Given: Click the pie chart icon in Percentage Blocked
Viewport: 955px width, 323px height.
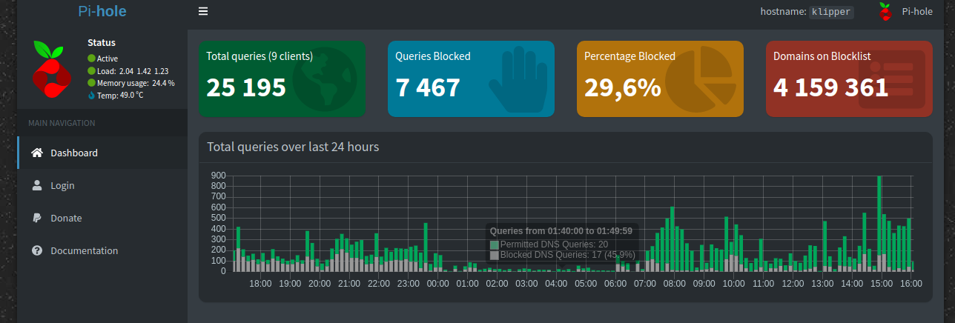Looking at the screenshot, I should [695, 77].
